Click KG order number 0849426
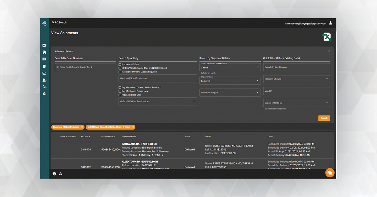The width and height of the screenshot is (377, 197). 86,150
